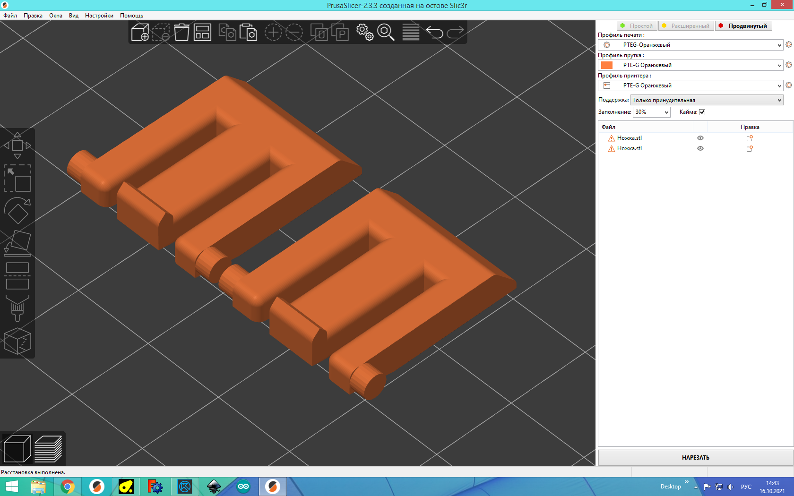Click the Add model icon in toolbar
794x496 pixels.
pyautogui.click(x=140, y=32)
